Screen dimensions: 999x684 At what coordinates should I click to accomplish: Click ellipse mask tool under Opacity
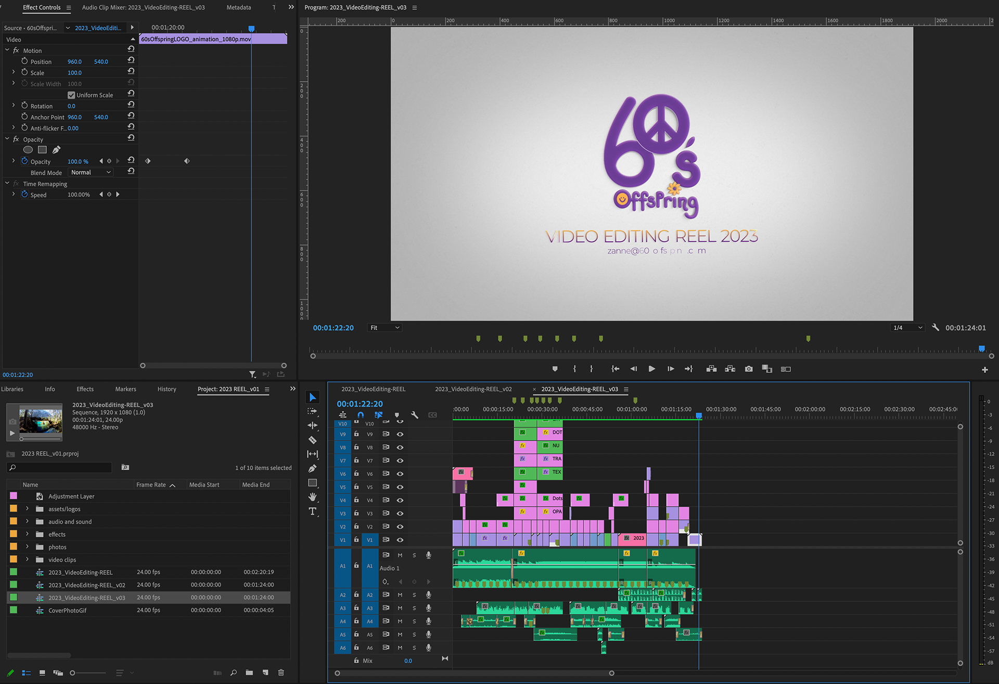click(28, 150)
